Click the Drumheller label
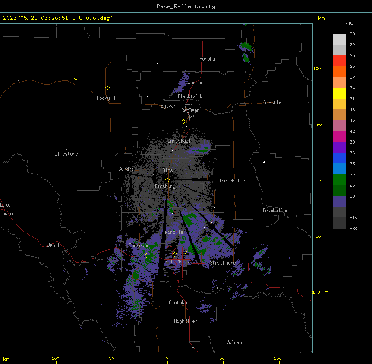Viewport: 372px width, 364px height. (275, 211)
